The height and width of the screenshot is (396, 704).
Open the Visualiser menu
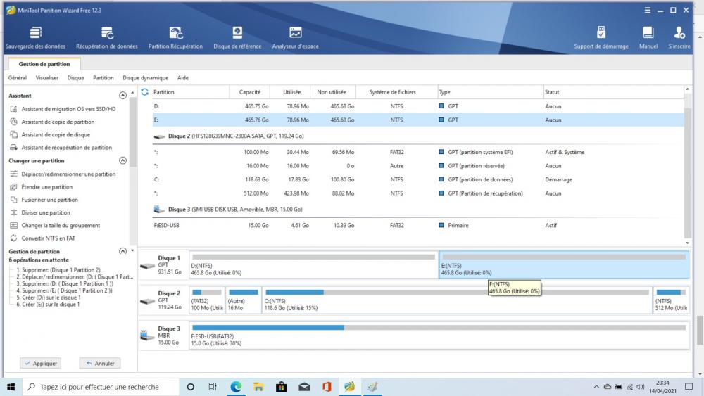click(x=47, y=78)
